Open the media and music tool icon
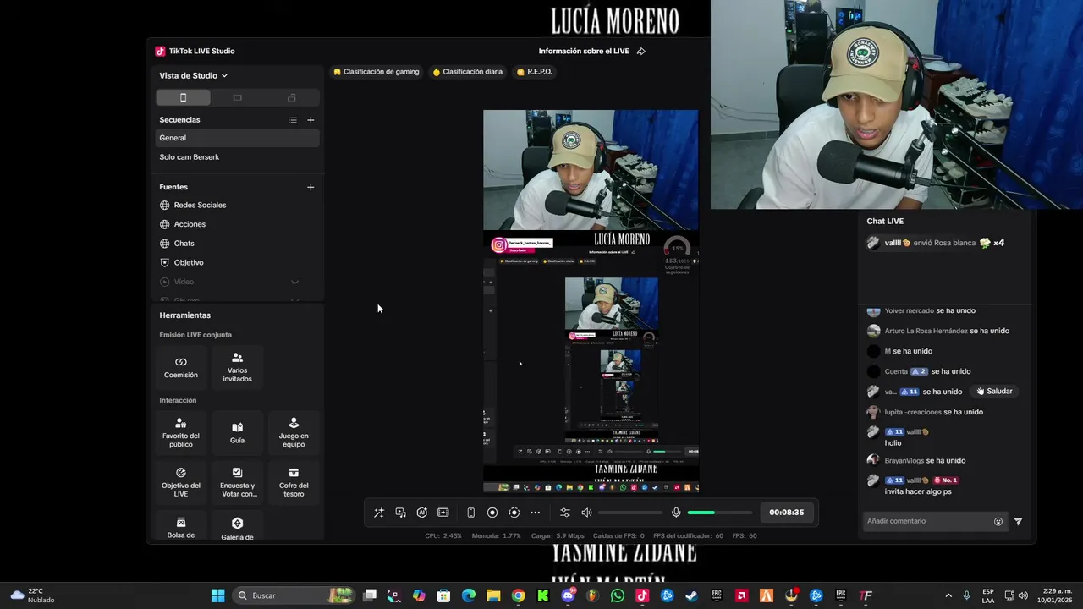 [x=400, y=513]
